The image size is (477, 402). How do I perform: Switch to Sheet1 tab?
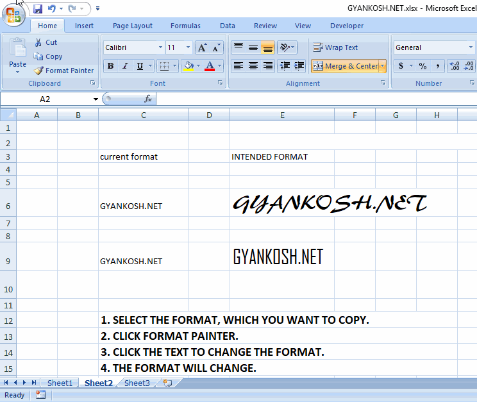click(x=60, y=383)
